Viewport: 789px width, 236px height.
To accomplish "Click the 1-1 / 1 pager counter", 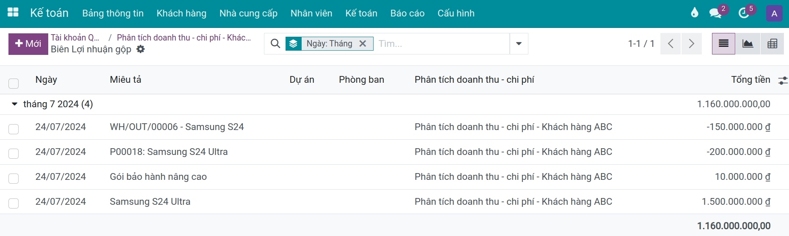I will 641,43.
